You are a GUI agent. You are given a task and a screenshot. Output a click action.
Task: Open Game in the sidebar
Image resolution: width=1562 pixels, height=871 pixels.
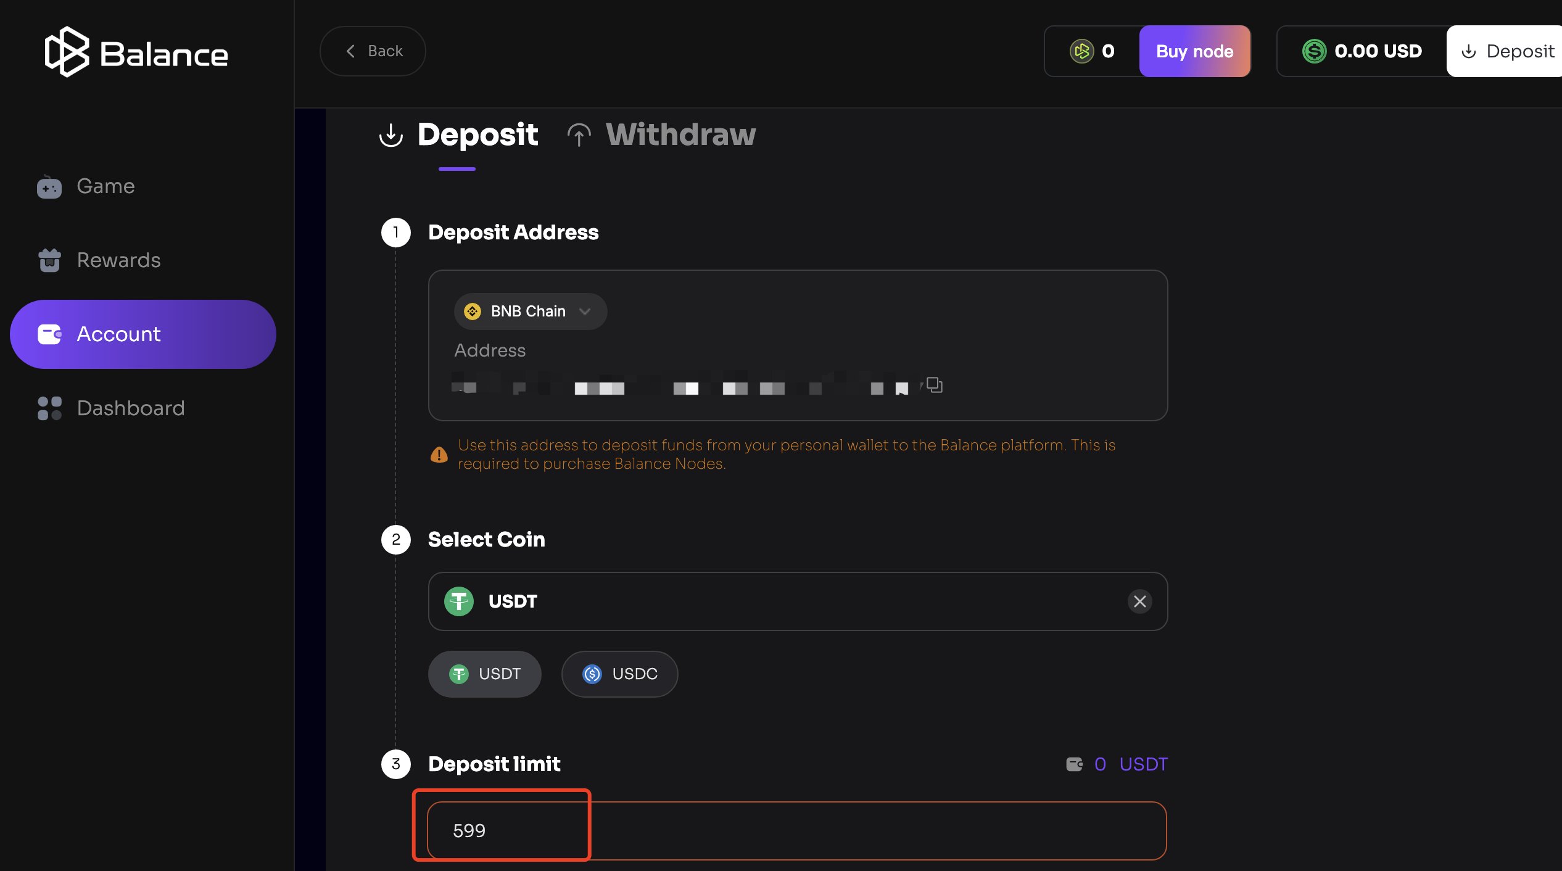click(x=105, y=186)
